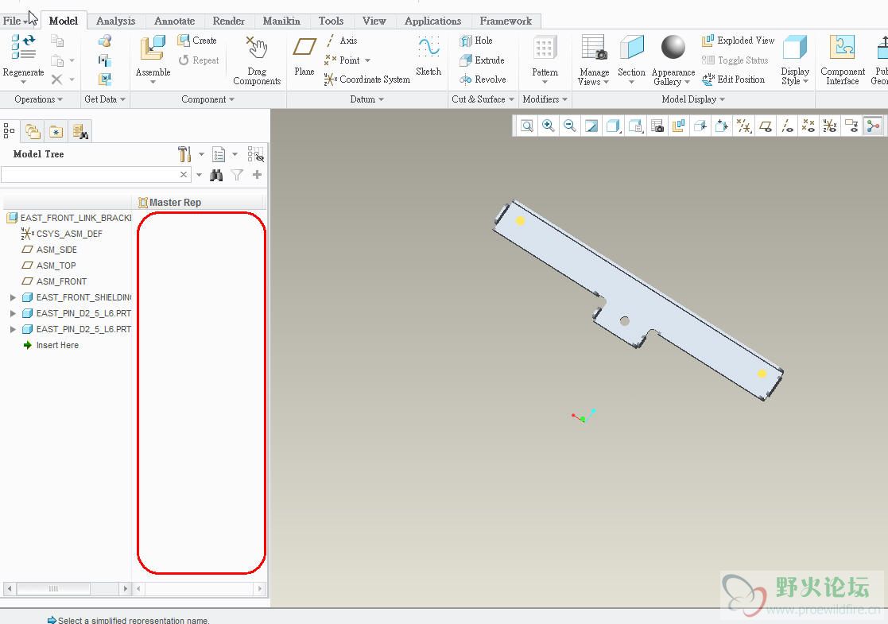Click the Exploded View icon in graphics toolbar
888x624 pixels.
pyautogui.click(x=678, y=126)
